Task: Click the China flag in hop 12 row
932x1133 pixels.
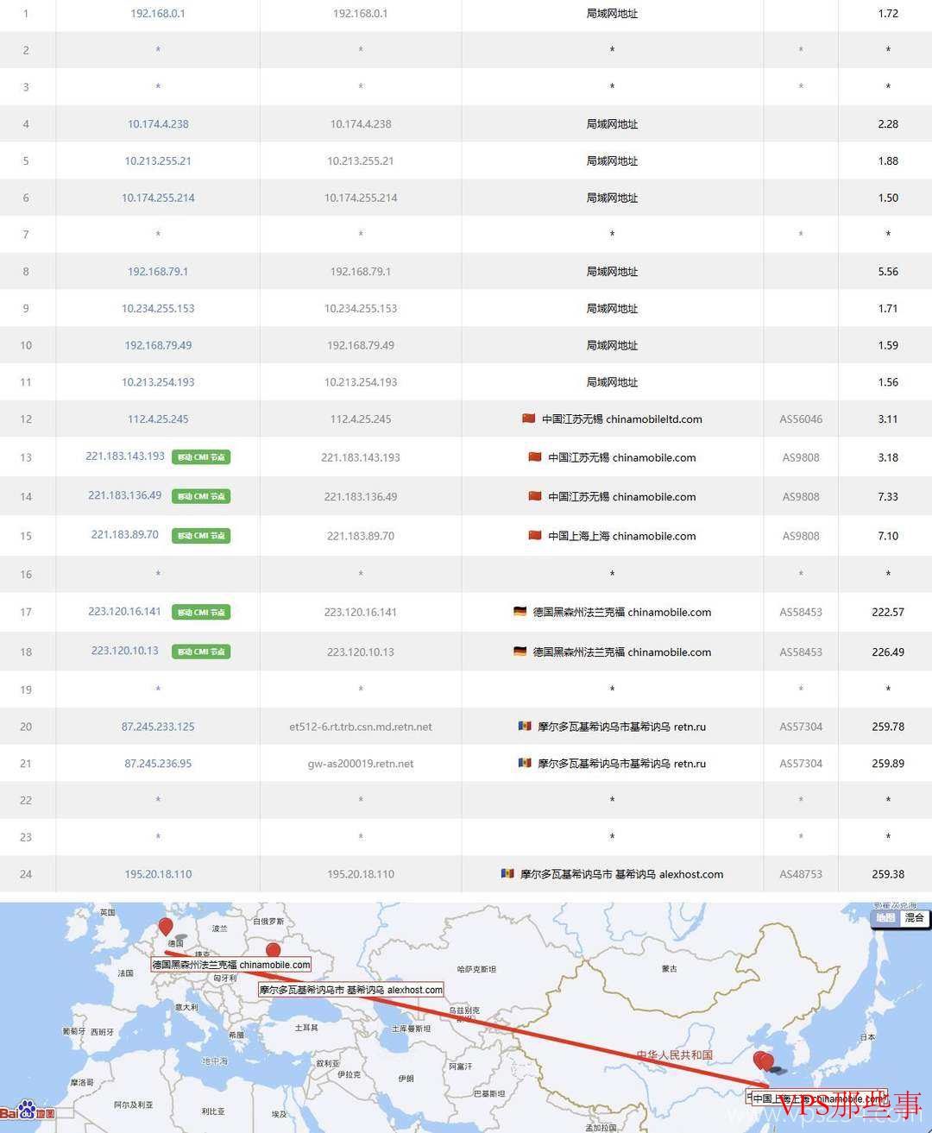Action: (x=529, y=419)
